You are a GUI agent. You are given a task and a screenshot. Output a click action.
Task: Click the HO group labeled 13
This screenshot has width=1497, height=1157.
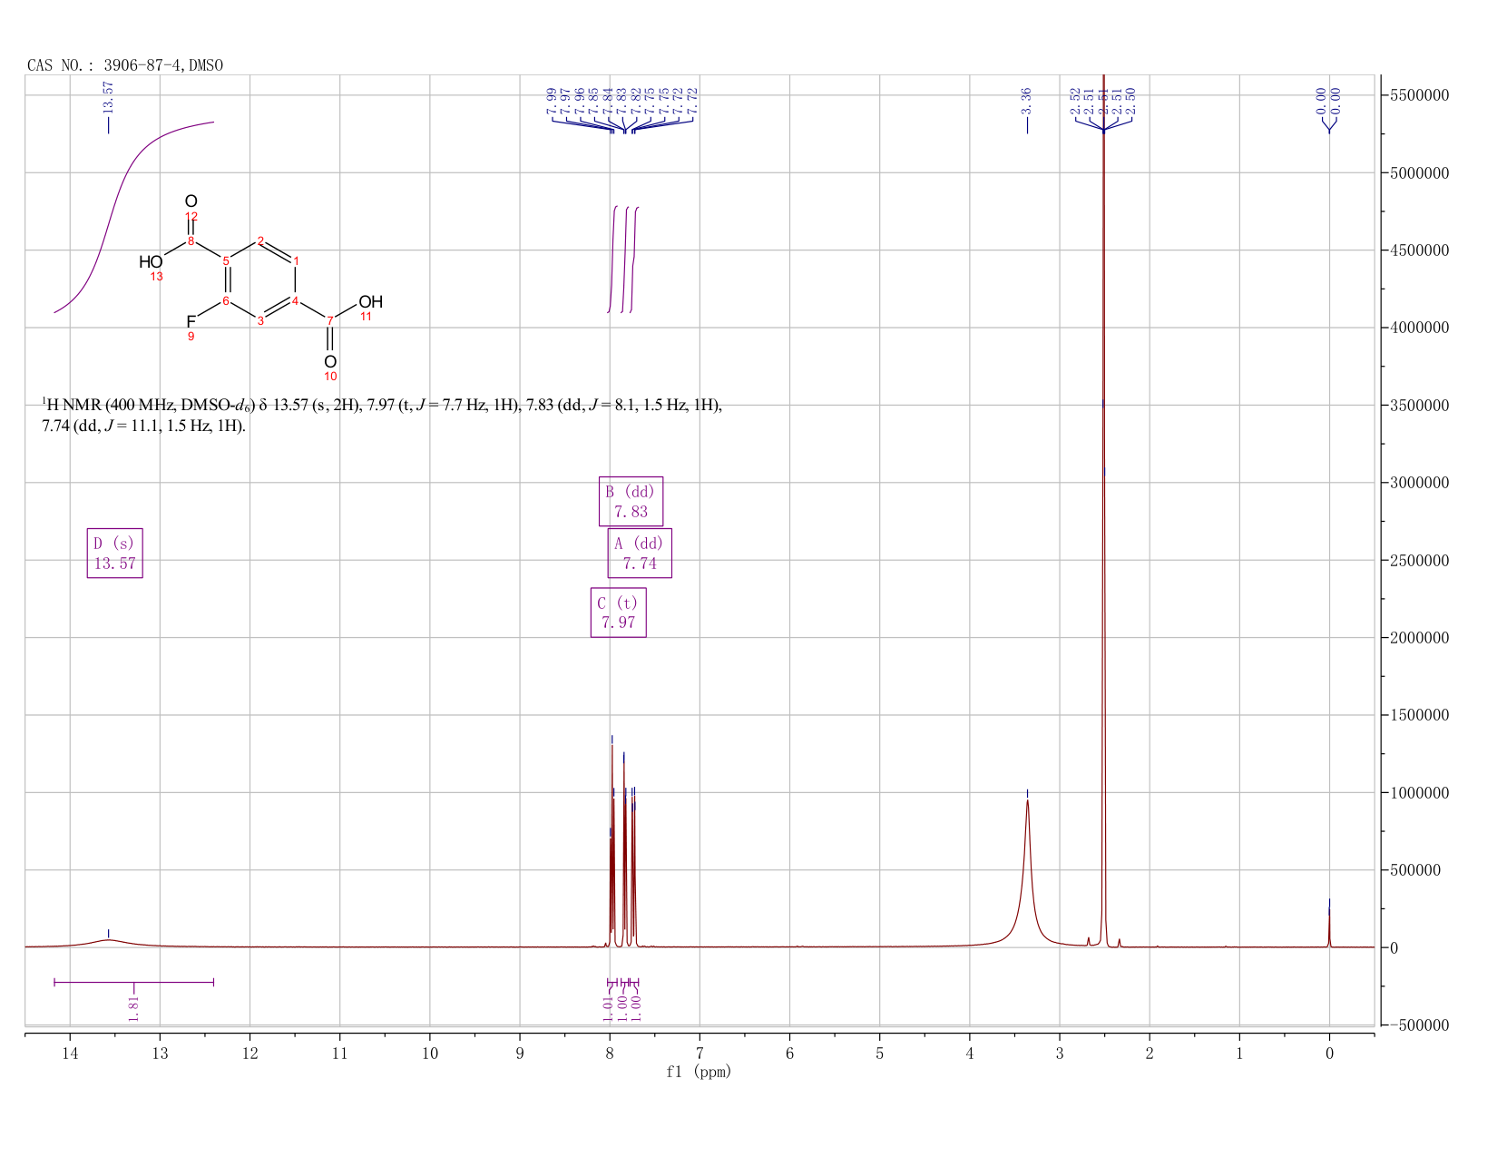(151, 262)
